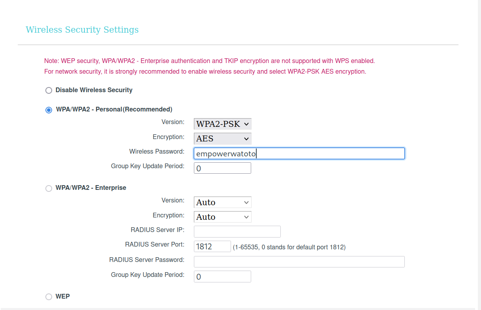Screen dimensions: 481x310
Task: Select the Disable Wireless Security radio button
Action: (x=49, y=91)
